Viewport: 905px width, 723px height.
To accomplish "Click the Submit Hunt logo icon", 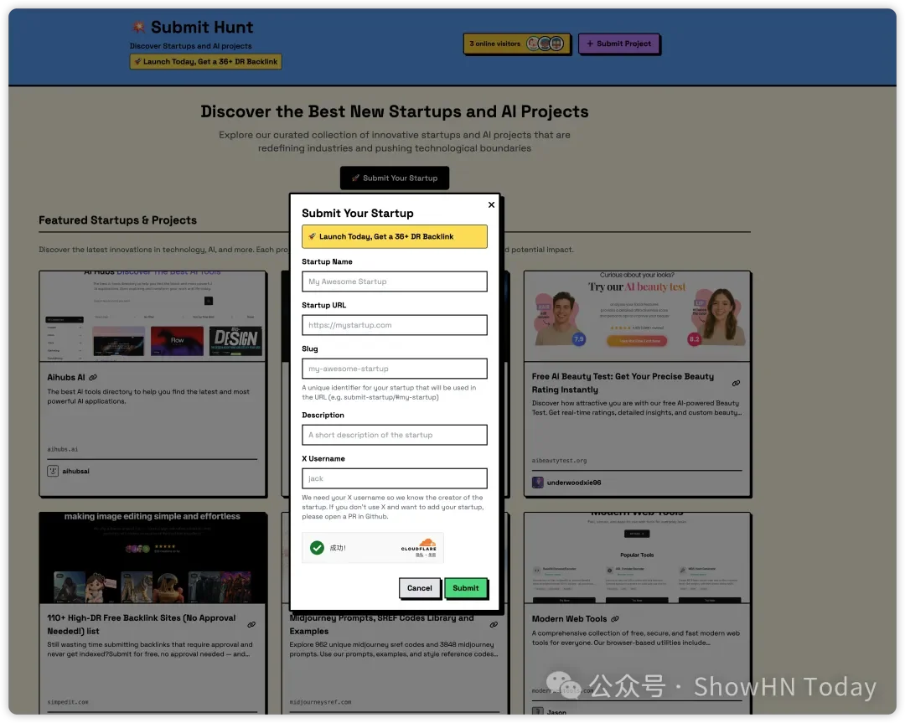I will coord(137,28).
